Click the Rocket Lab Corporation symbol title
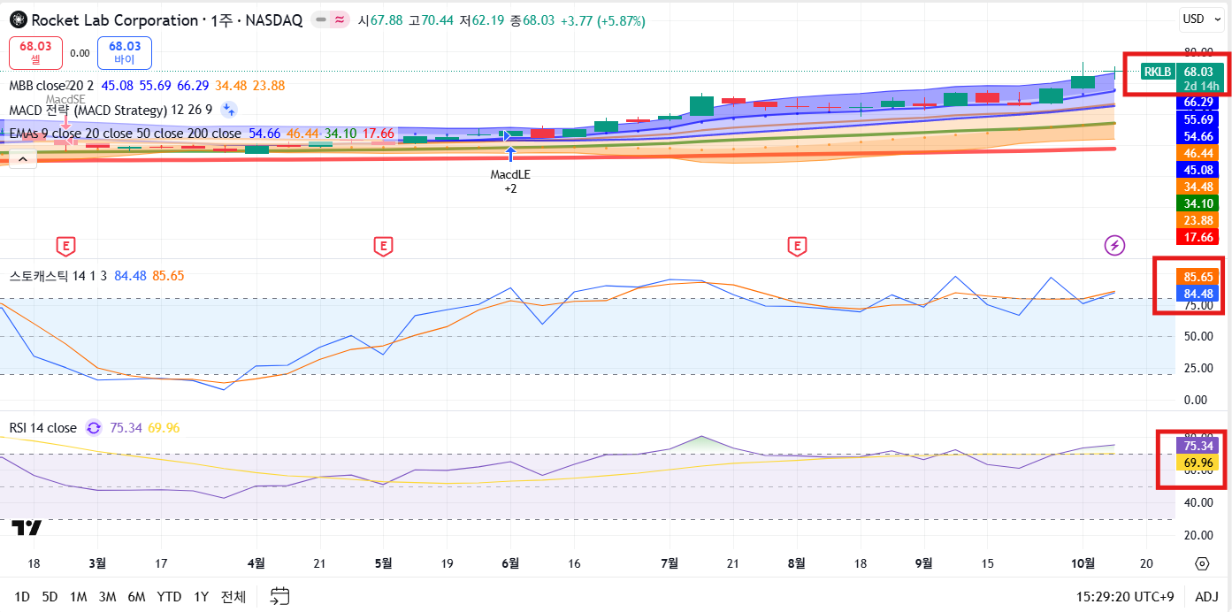Image resolution: width=1232 pixels, height=612 pixels. pos(115,19)
